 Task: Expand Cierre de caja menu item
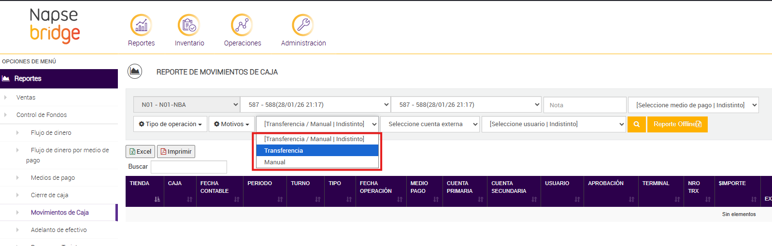point(49,195)
